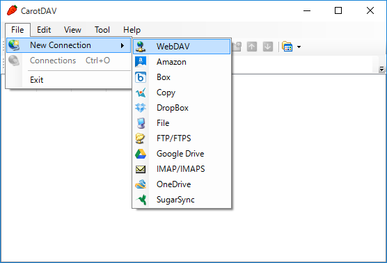This screenshot has width=387, height=263.
Task: Open the File menu
Action: pos(17,30)
